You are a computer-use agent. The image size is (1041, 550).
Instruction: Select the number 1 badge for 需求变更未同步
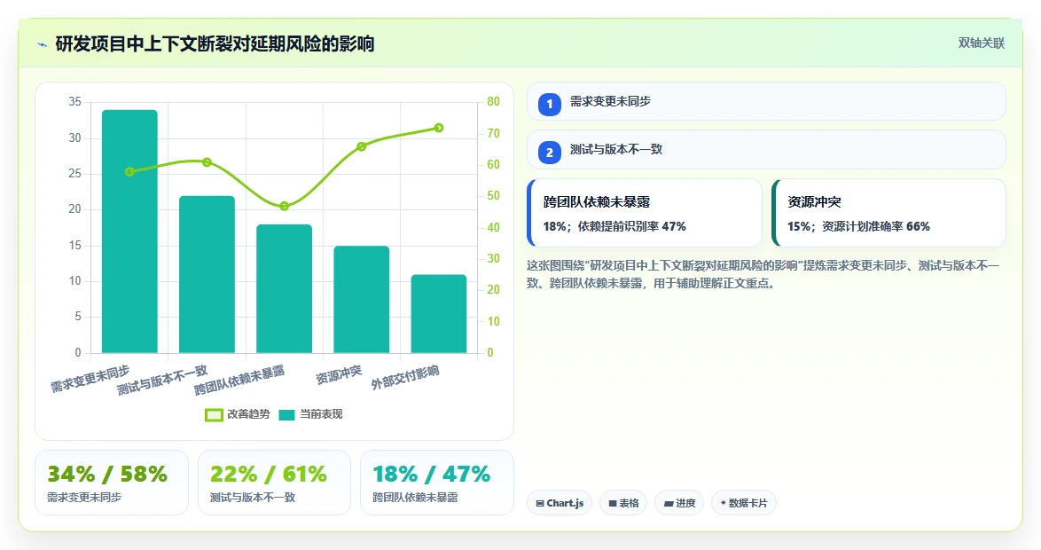pos(549,105)
